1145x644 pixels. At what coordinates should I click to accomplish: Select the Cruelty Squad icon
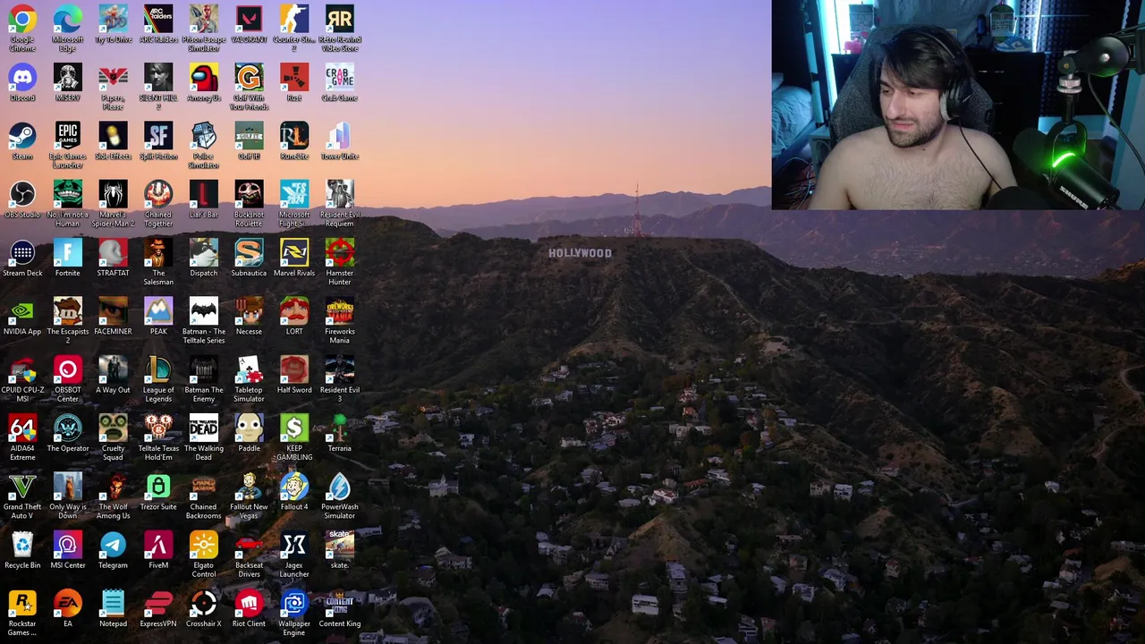pos(113,436)
